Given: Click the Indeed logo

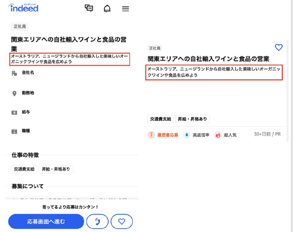Looking at the screenshot, I should pos(23,8).
